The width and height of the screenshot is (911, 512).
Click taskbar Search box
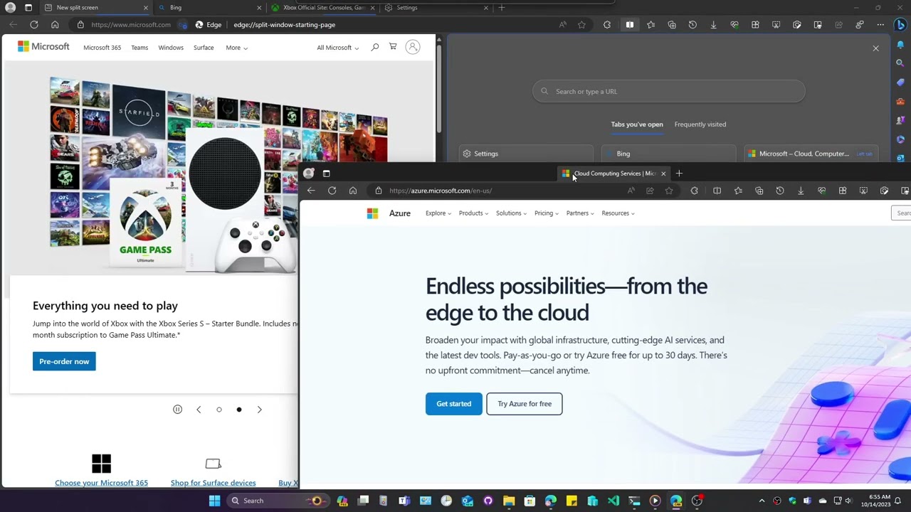(277, 501)
